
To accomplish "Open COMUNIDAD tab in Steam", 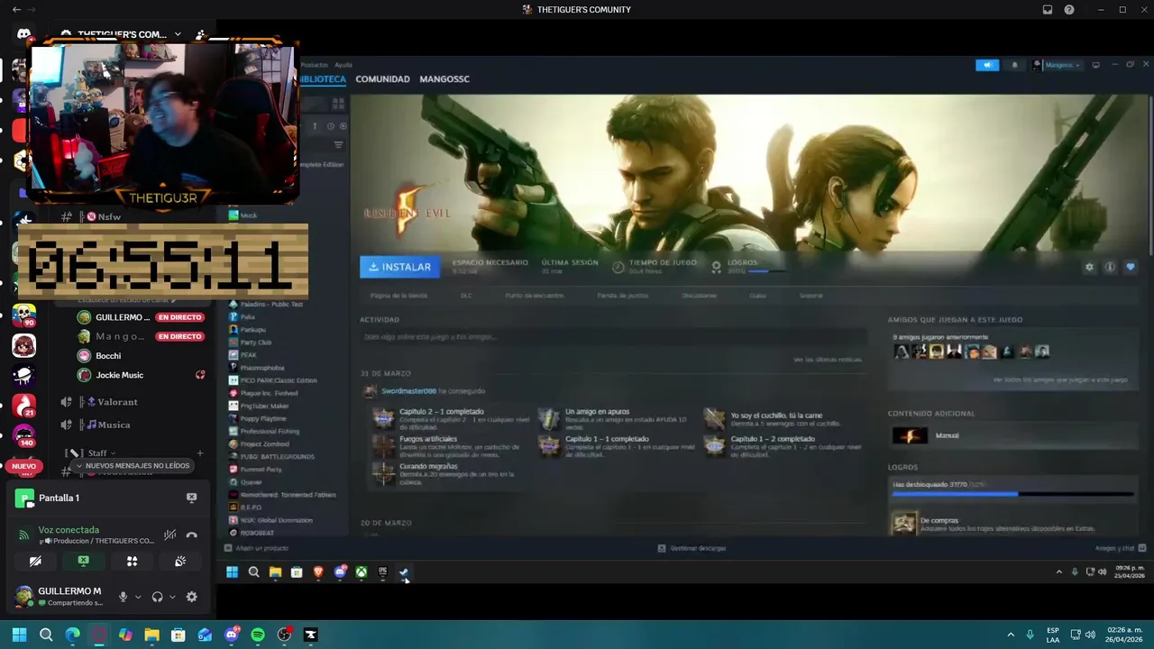I will (382, 79).
